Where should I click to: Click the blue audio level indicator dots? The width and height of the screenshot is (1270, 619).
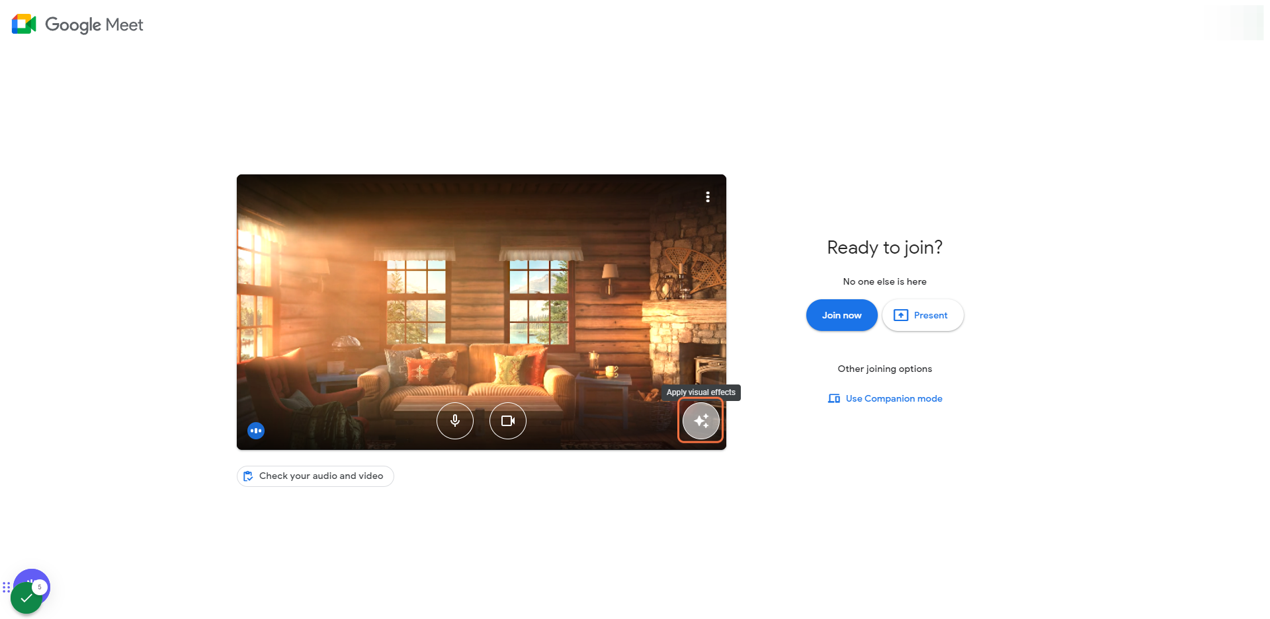point(256,431)
